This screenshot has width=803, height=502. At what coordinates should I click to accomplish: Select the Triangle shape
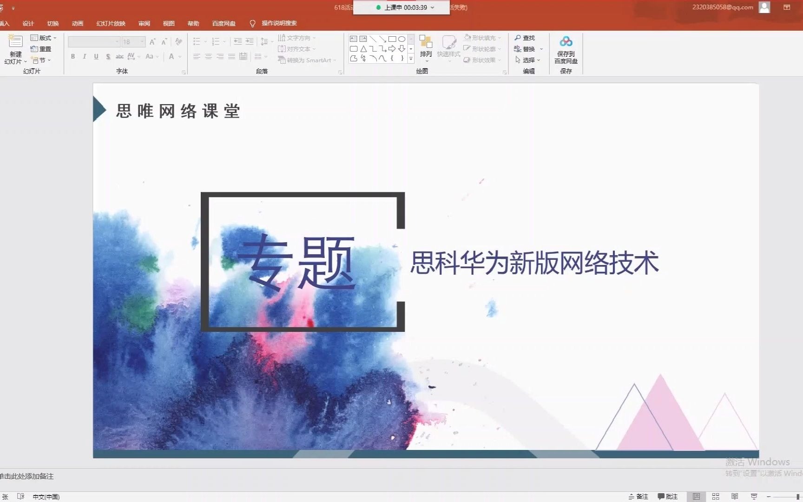363,49
